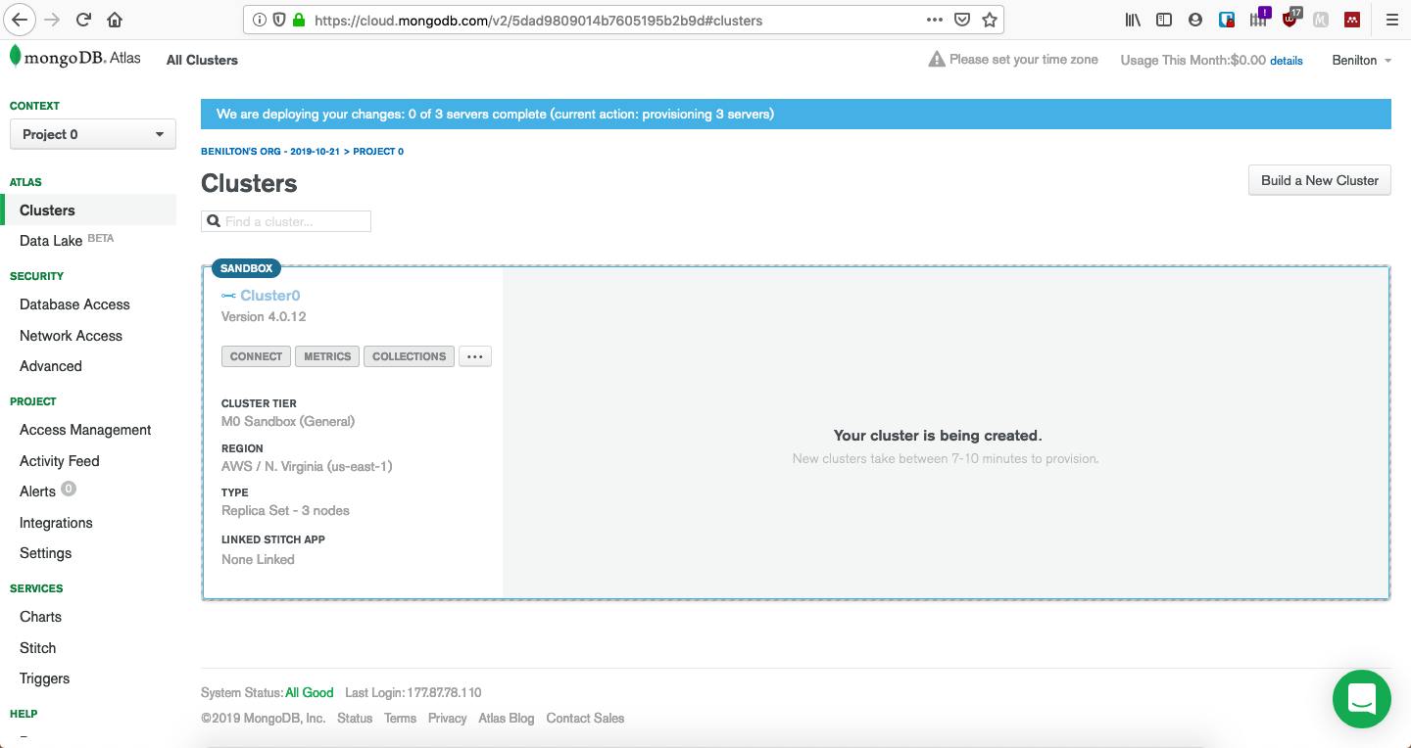
Task: Open the Cluster0 more options ellipsis
Action: (475, 356)
